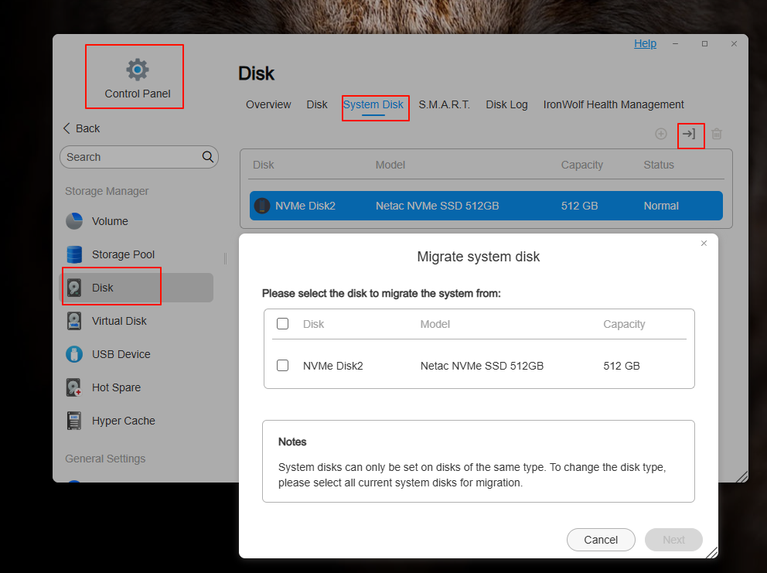This screenshot has height=573, width=767.
Task: Click the sidebar splitter handle
Action: 225,258
